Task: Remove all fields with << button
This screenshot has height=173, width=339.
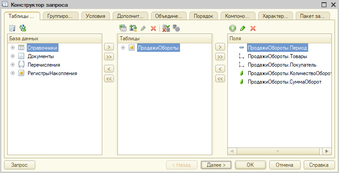Action: pos(220,79)
